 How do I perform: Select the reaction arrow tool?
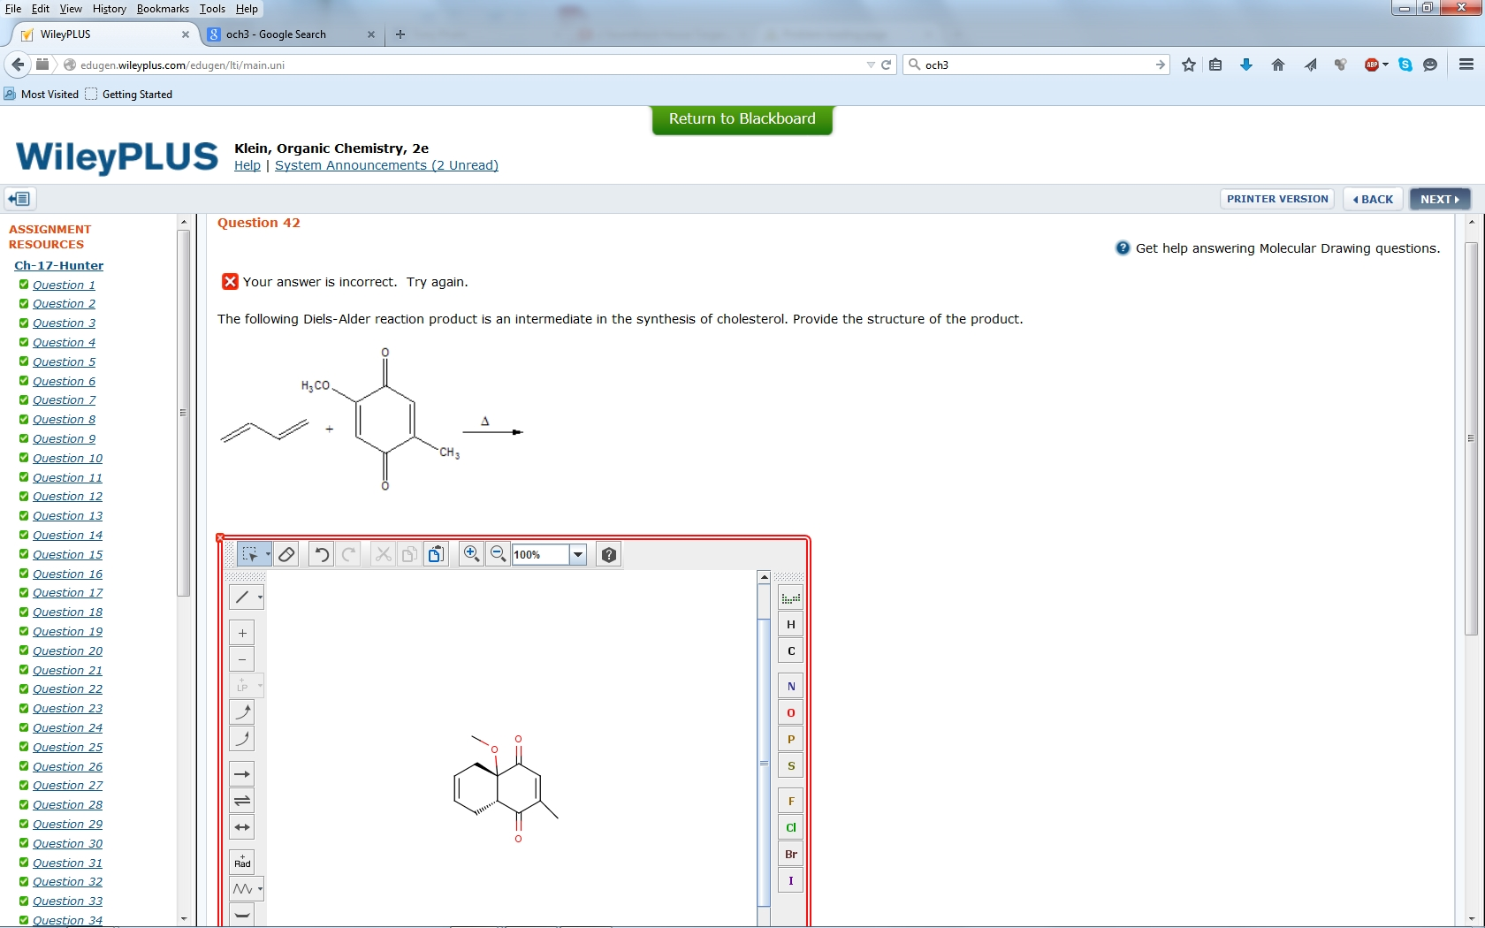point(242,774)
